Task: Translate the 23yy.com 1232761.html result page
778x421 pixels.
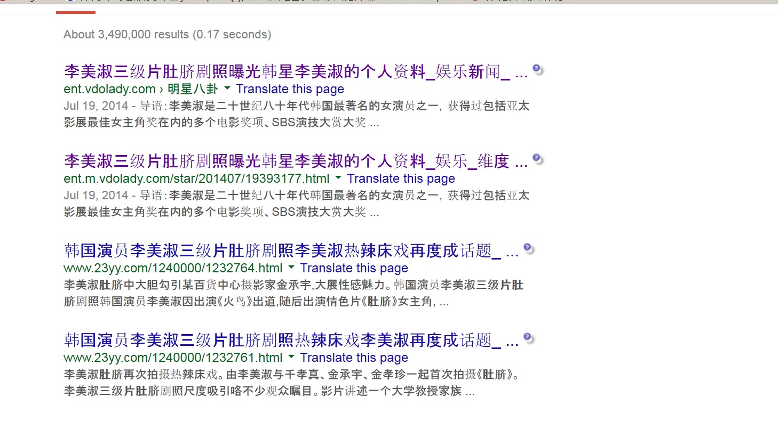Action: [354, 358]
